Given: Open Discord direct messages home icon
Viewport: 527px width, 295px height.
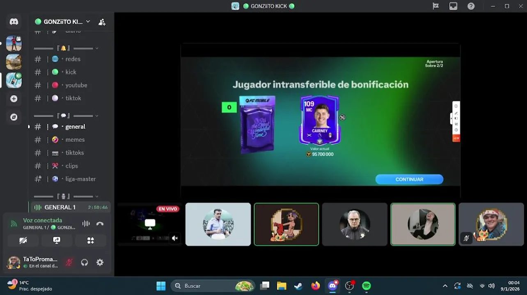Looking at the screenshot, I should pyautogui.click(x=14, y=22).
